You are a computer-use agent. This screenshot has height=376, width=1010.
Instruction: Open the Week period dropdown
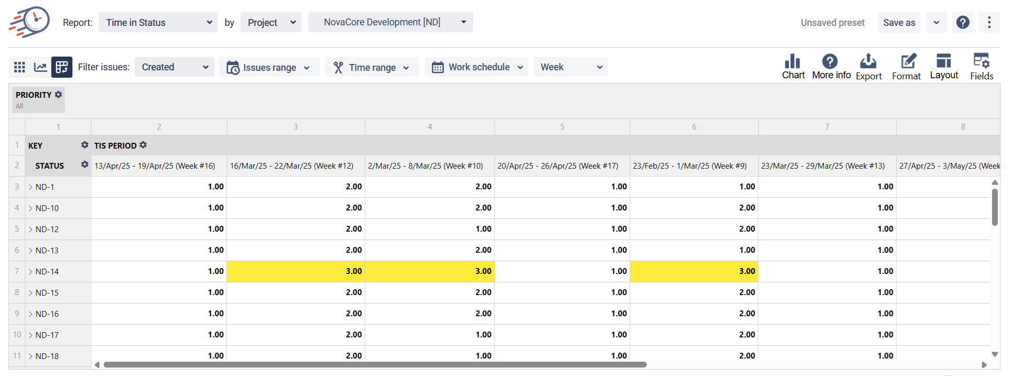coord(571,67)
